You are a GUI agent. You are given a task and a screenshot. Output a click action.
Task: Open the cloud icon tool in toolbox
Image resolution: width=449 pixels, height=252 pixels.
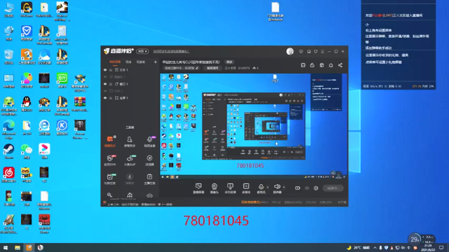click(x=149, y=195)
